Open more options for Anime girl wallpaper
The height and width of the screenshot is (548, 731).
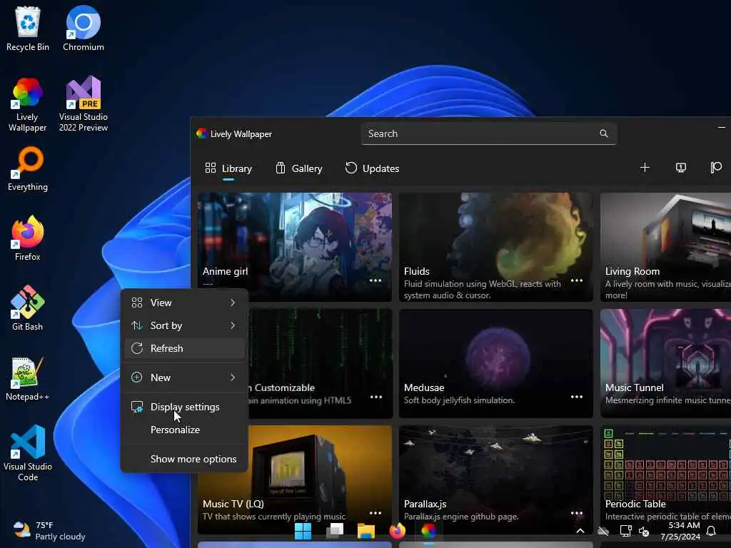[375, 280]
